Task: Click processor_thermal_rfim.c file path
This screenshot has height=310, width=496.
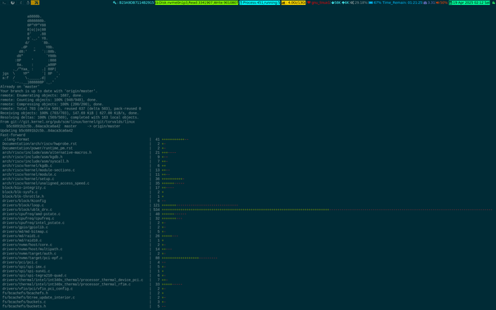Action: [x=66, y=284]
